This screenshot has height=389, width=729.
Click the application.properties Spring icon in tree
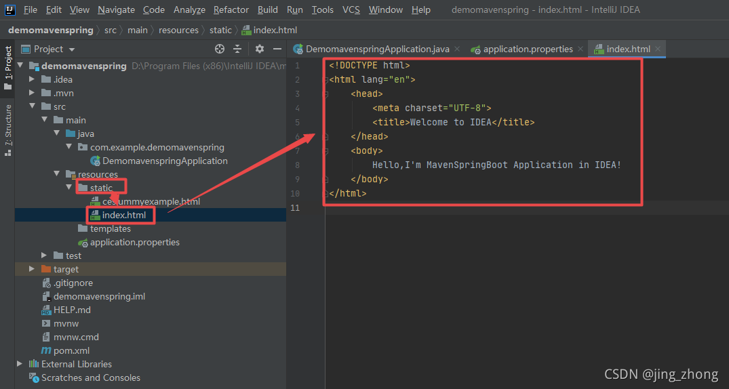pyautogui.click(x=83, y=242)
